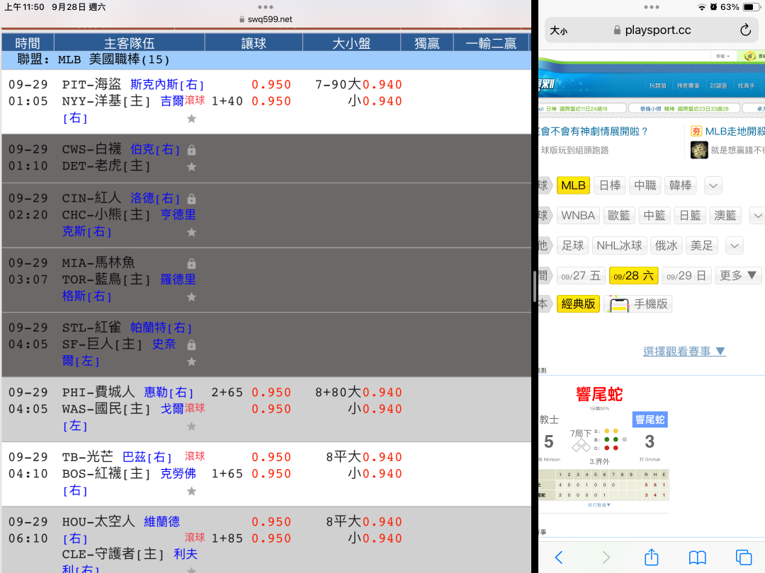Show the tab overview in playsport.cc window
Viewport: 765px width, 573px height.
point(744,557)
